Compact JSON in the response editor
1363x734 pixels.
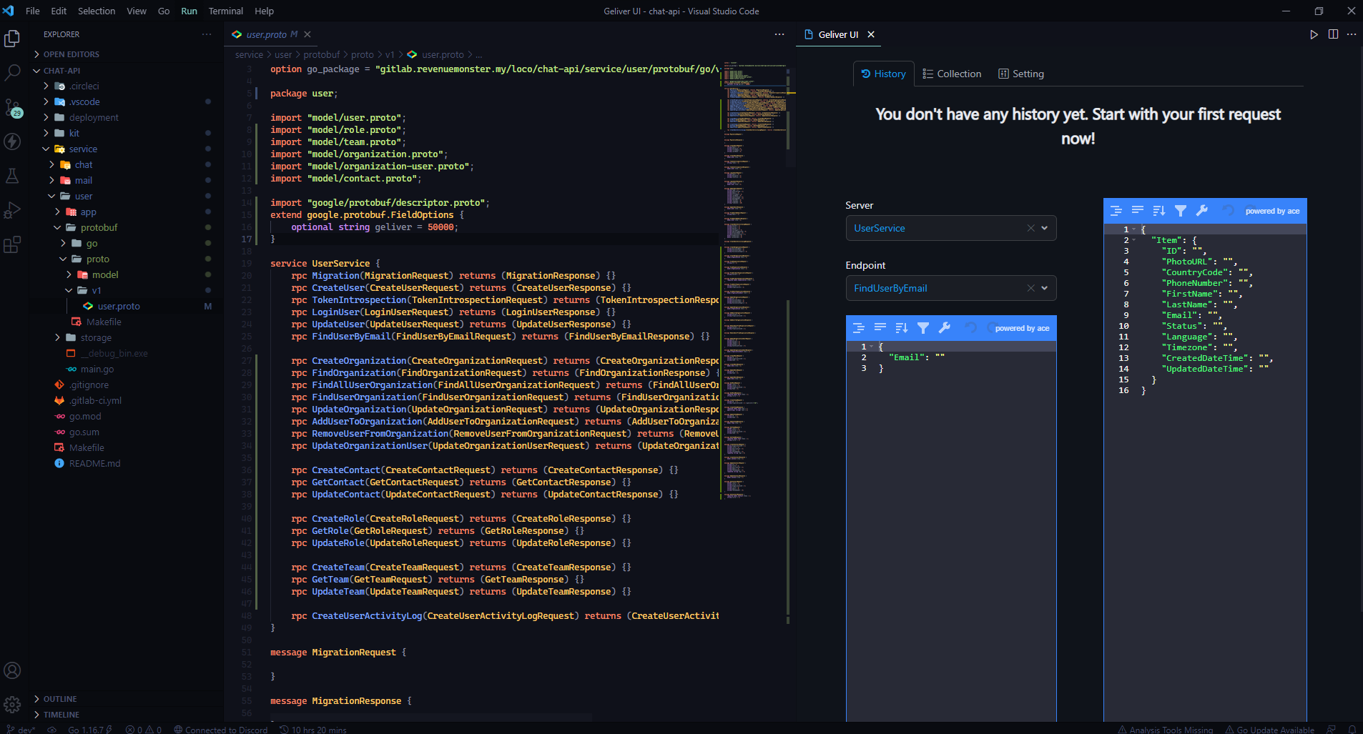point(1138,211)
